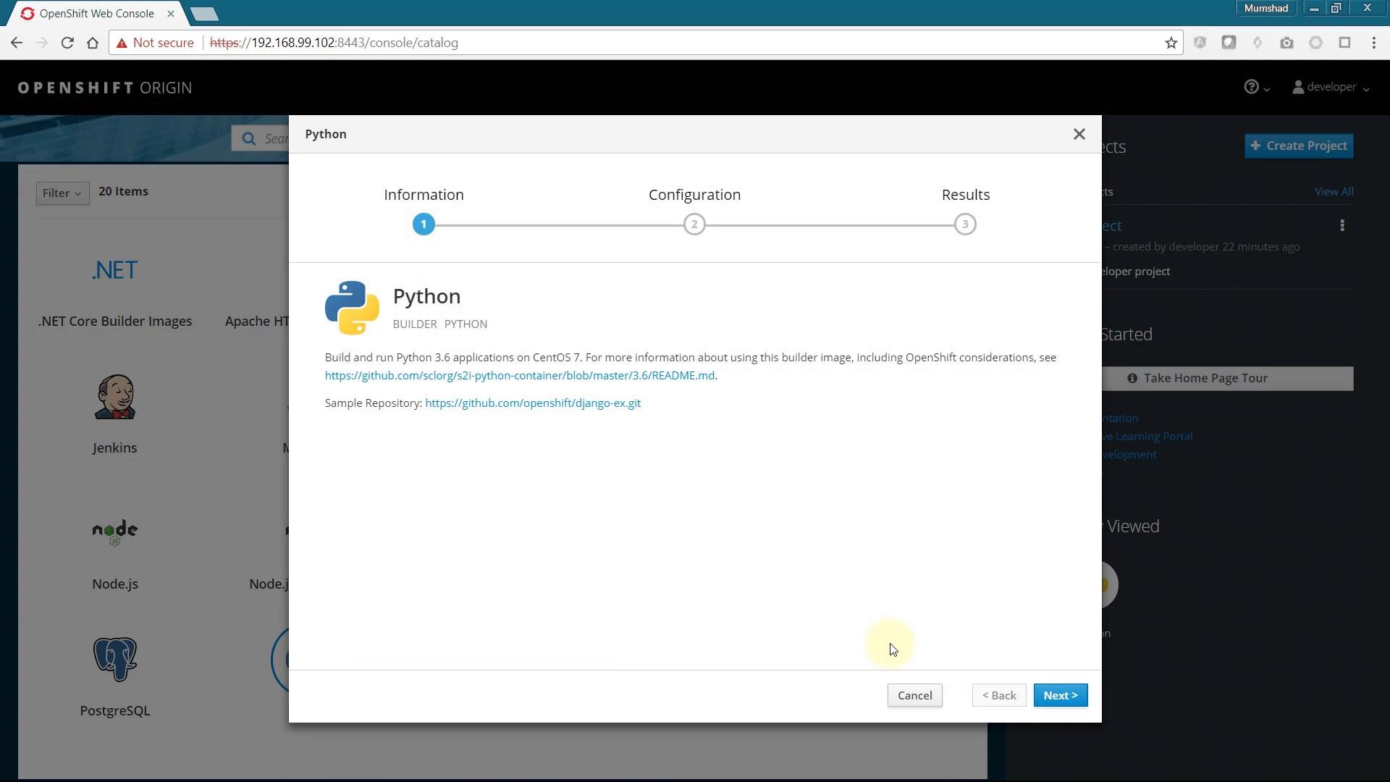1390x782 pixels.
Task: Click Take Home Page Tour button
Action: pos(1227,378)
